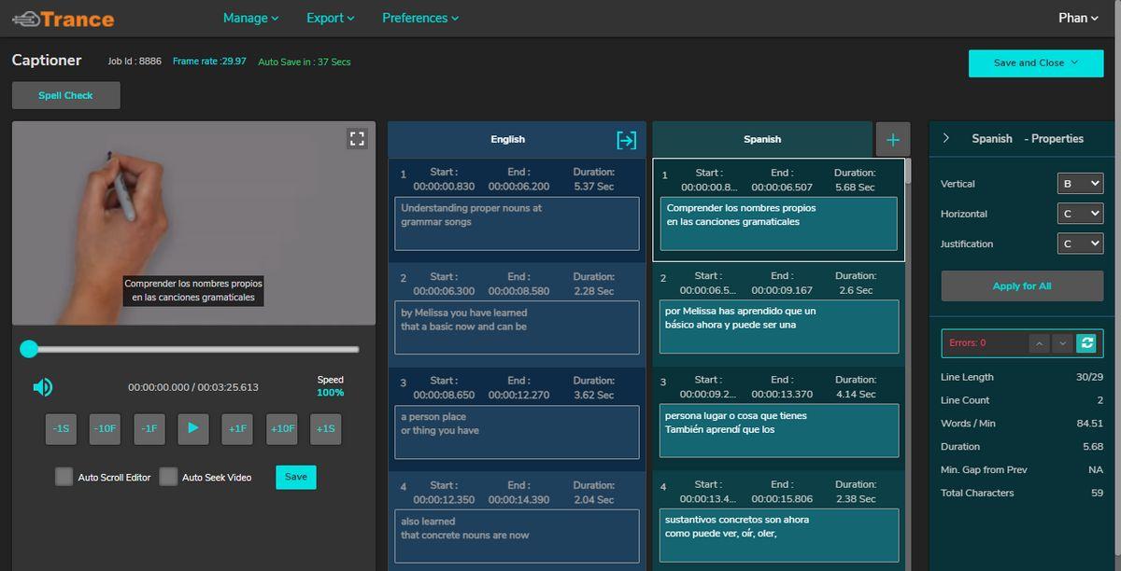The width and height of the screenshot is (1121, 571).
Task: Open the Preferences menu
Action: (420, 18)
